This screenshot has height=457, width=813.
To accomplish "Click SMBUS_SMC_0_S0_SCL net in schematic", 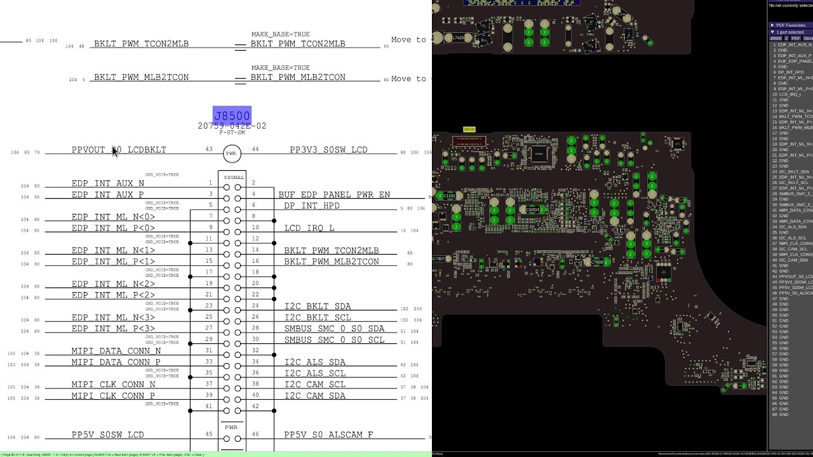I will coord(334,340).
